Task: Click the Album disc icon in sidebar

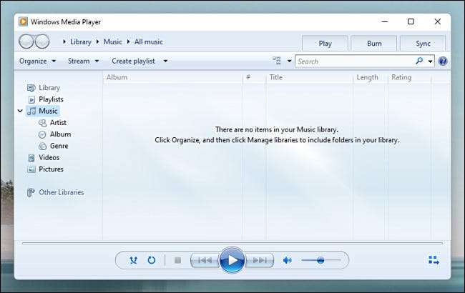Action: coord(42,134)
